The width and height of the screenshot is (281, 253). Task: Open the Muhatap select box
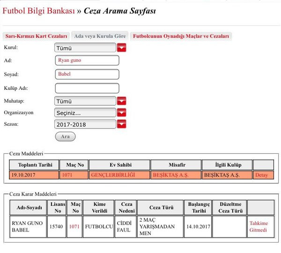click(x=85, y=101)
